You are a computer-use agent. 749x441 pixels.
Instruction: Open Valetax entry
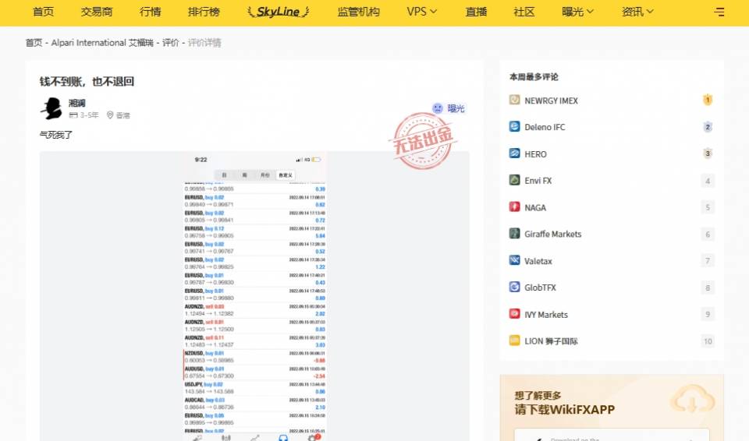[x=538, y=261]
